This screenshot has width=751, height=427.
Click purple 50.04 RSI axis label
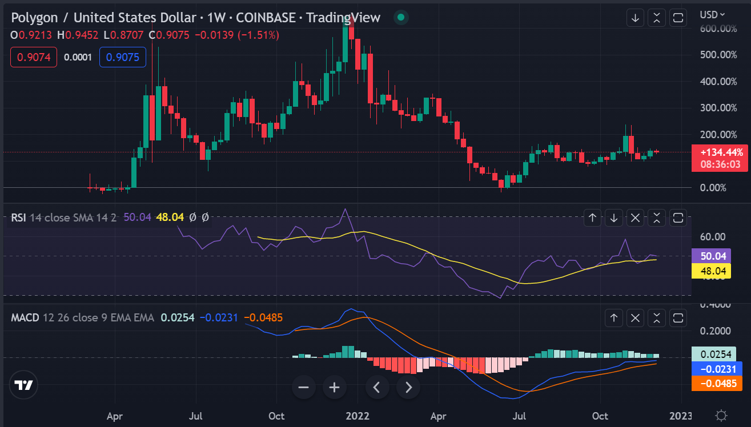(712, 256)
